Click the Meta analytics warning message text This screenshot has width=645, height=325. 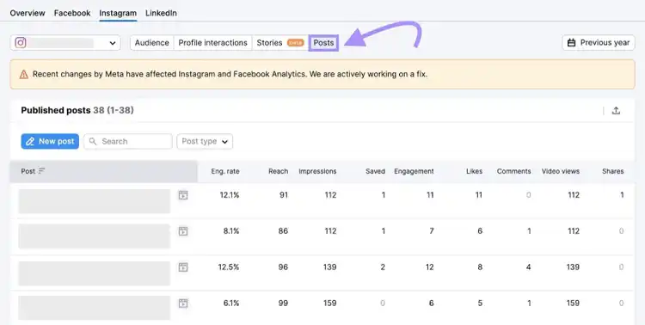230,75
